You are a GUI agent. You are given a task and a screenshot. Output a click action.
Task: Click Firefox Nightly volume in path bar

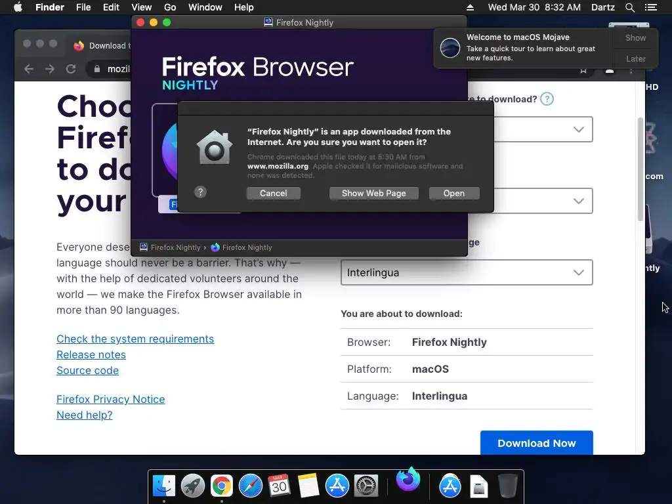[171, 247]
